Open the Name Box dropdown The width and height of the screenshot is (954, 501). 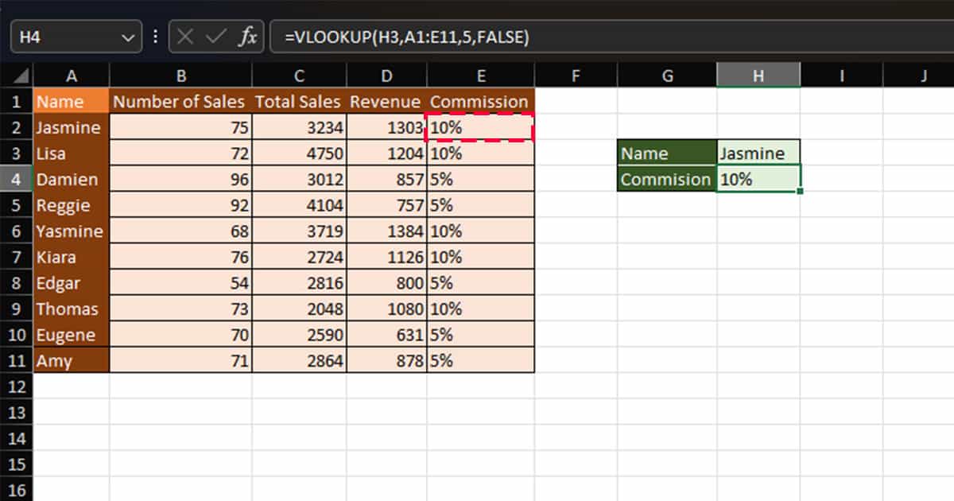pyautogui.click(x=127, y=37)
